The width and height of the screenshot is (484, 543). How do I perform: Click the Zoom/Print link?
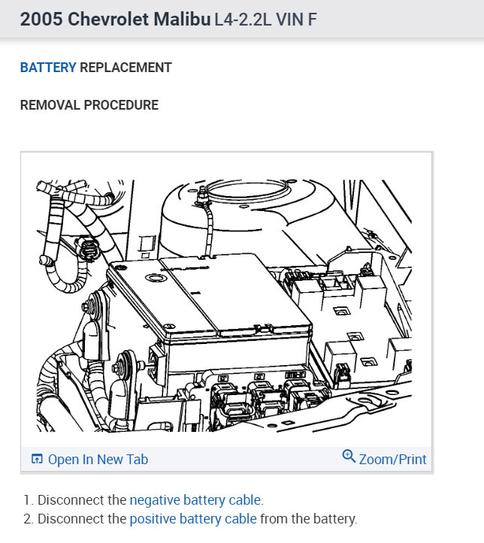click(392, 460)
